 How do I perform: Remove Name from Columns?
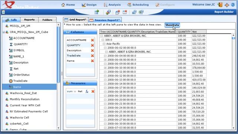click(x=92, y=61)
